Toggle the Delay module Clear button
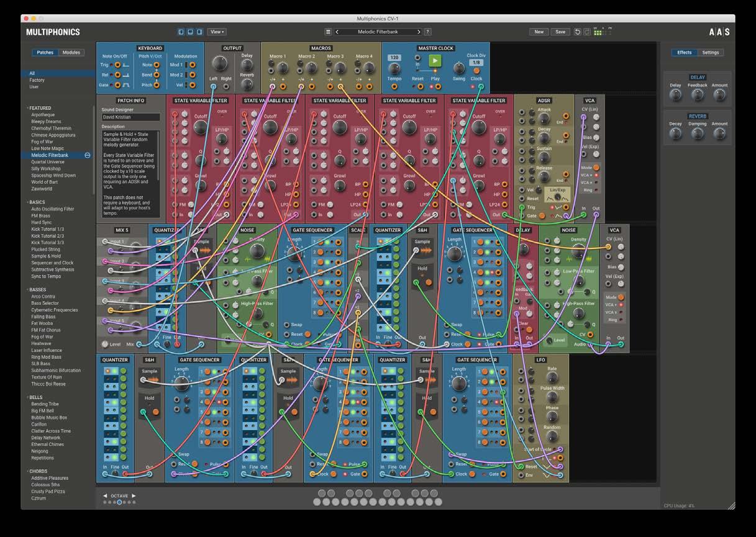The image size is (756, 537). tap(529, 329)
